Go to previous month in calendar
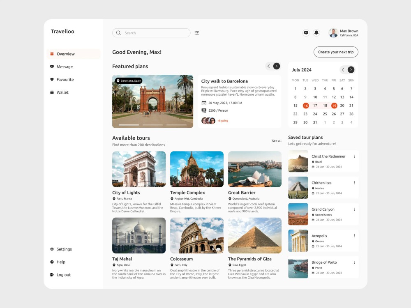 point(343,70)
